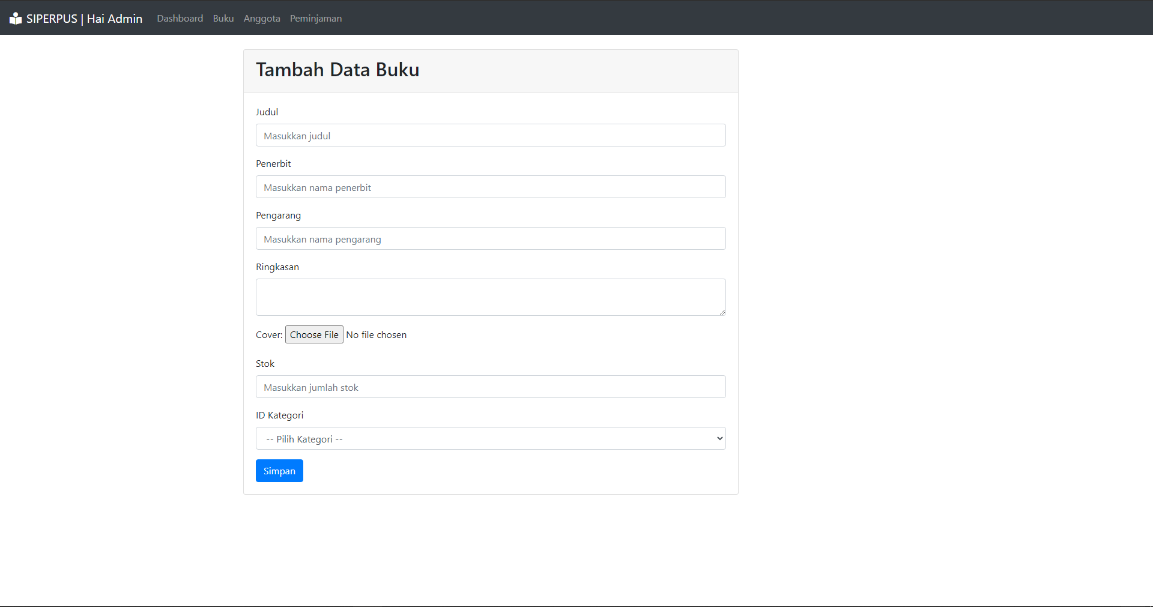Open the Dashboard navigation menu item
The height and width of the screenshot is (607, 1153).
pyautogui.click(x=180, y=18)
